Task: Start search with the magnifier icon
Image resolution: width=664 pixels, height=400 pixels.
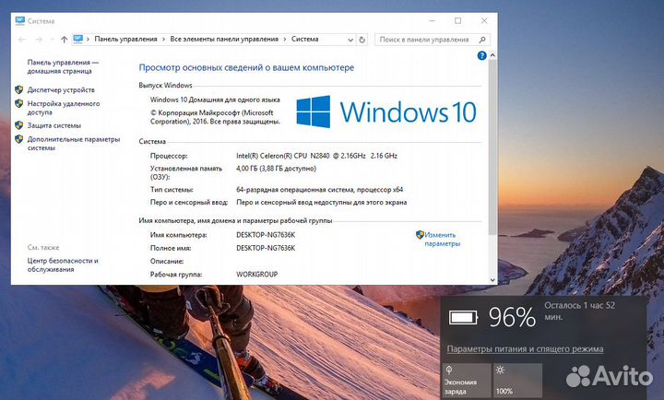Action: pyautogui.click(x=482, y=40)
